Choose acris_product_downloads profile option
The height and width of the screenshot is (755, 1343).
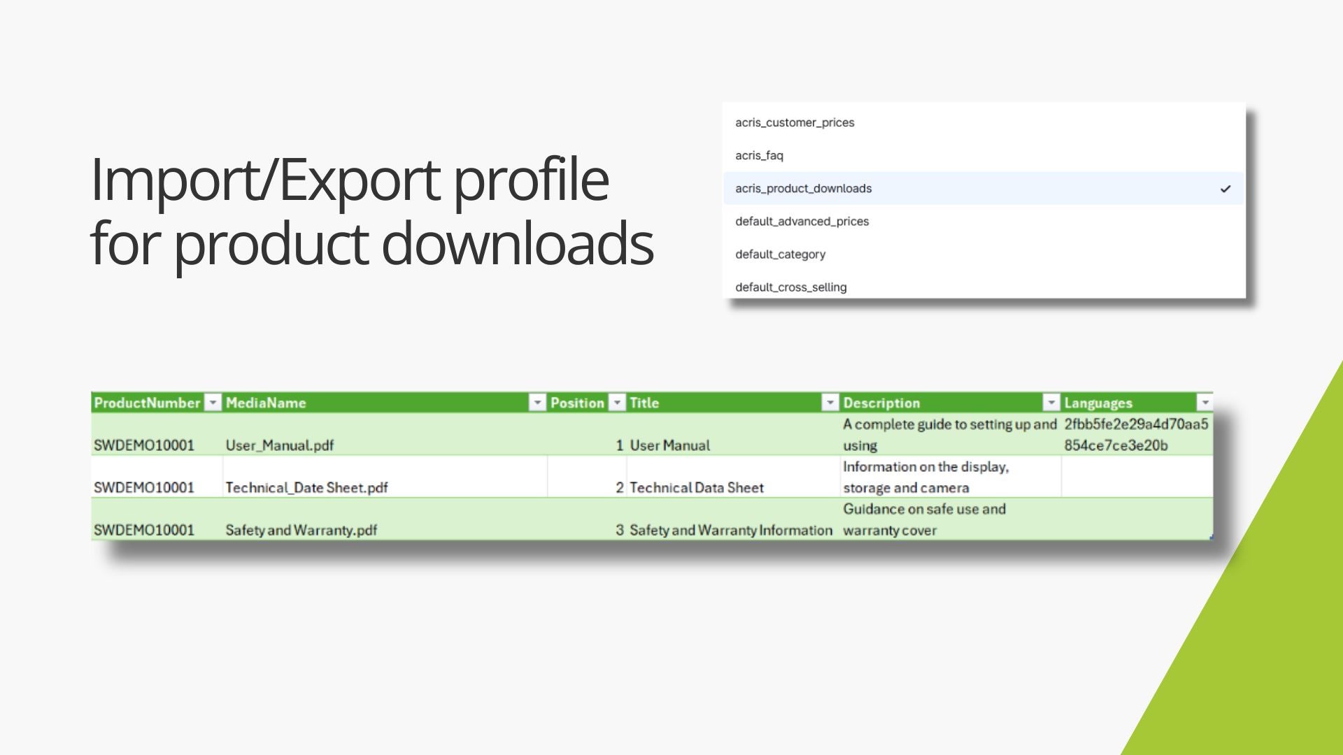pos(983,188)
